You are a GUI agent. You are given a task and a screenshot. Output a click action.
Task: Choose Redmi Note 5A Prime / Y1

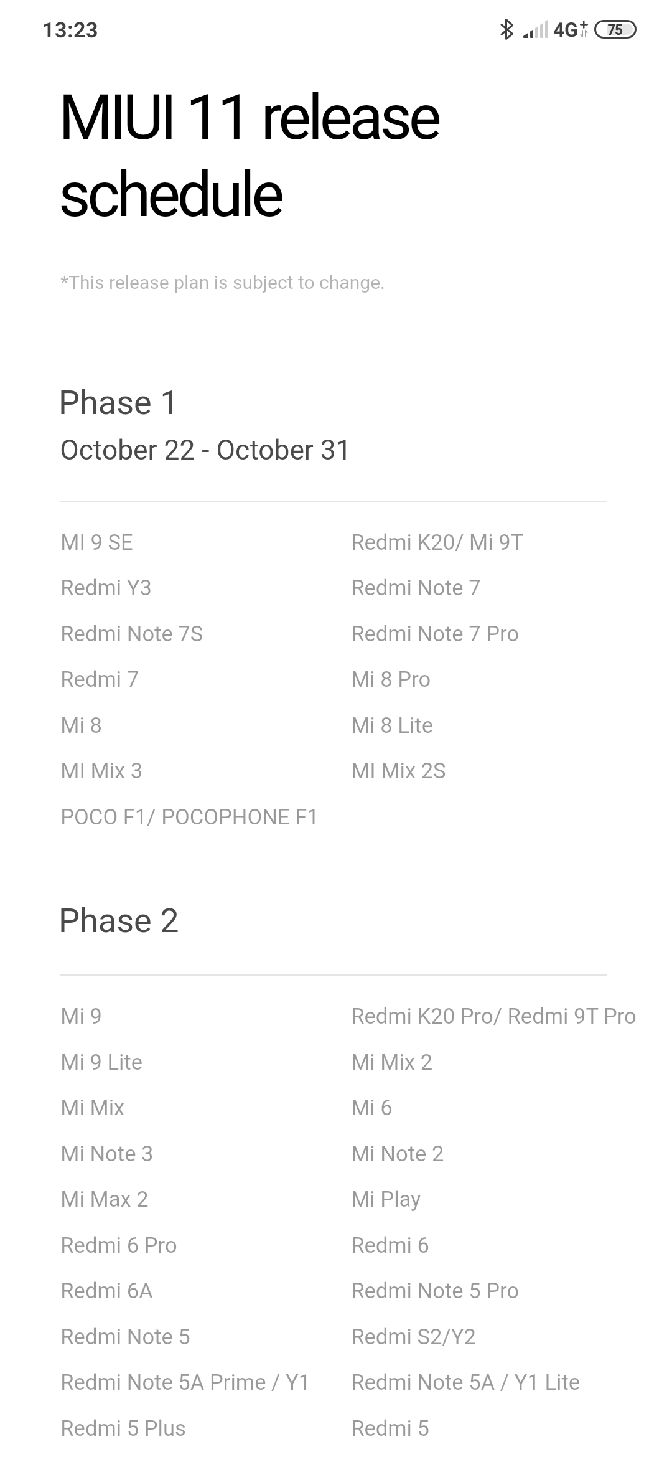point(185,1382)
